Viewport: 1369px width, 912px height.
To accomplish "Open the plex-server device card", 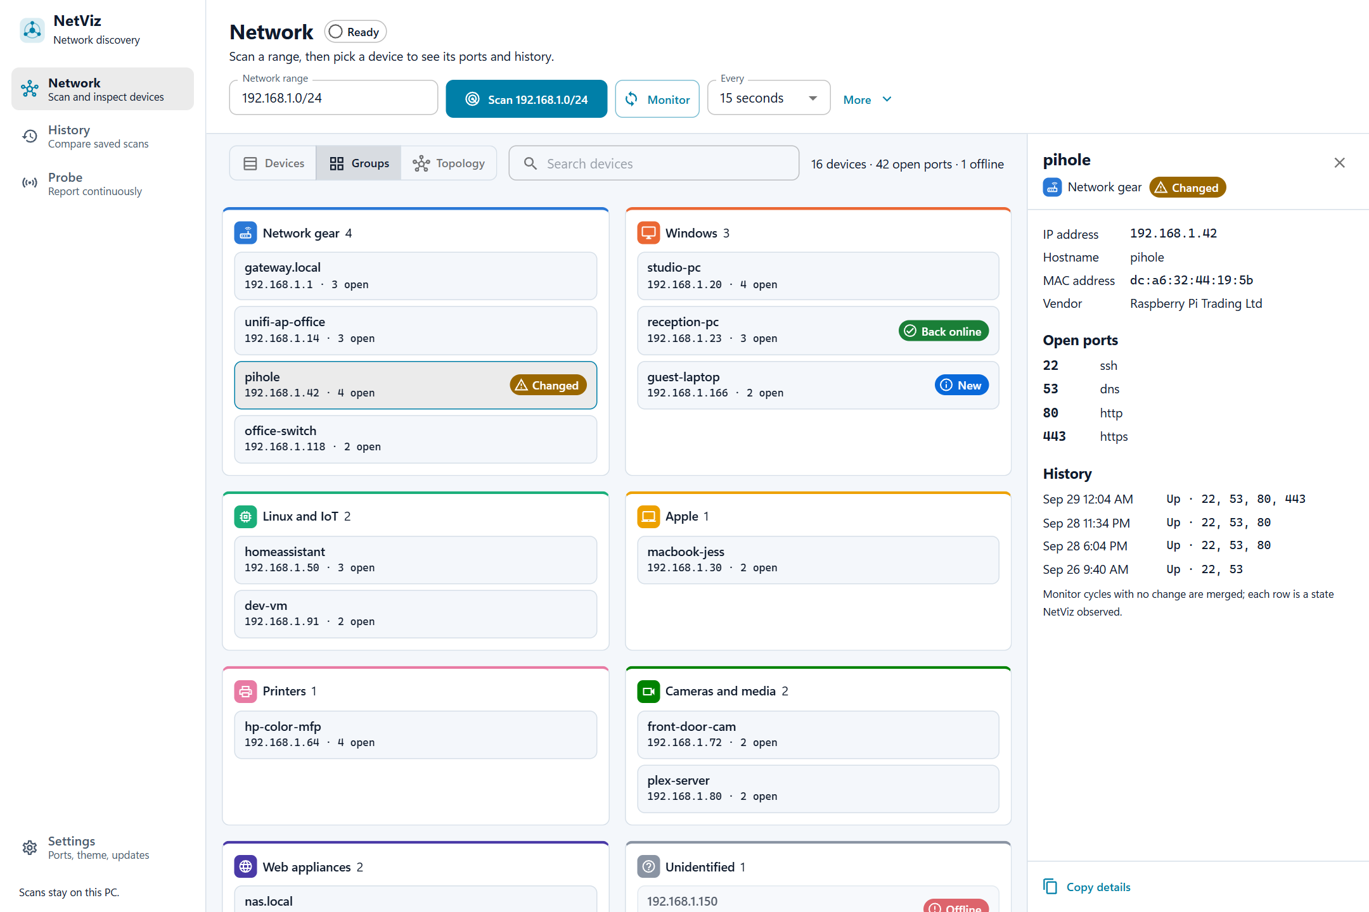I will pyautogui.click(x=818, y=788).
